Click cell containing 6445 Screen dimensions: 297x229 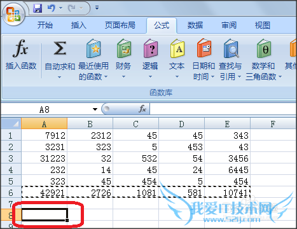[x=227, y=170]
